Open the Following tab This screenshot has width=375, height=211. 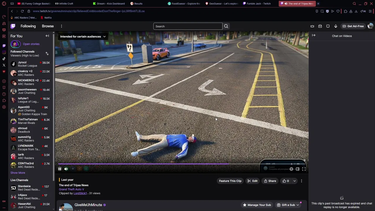click(x=28, y=26)
